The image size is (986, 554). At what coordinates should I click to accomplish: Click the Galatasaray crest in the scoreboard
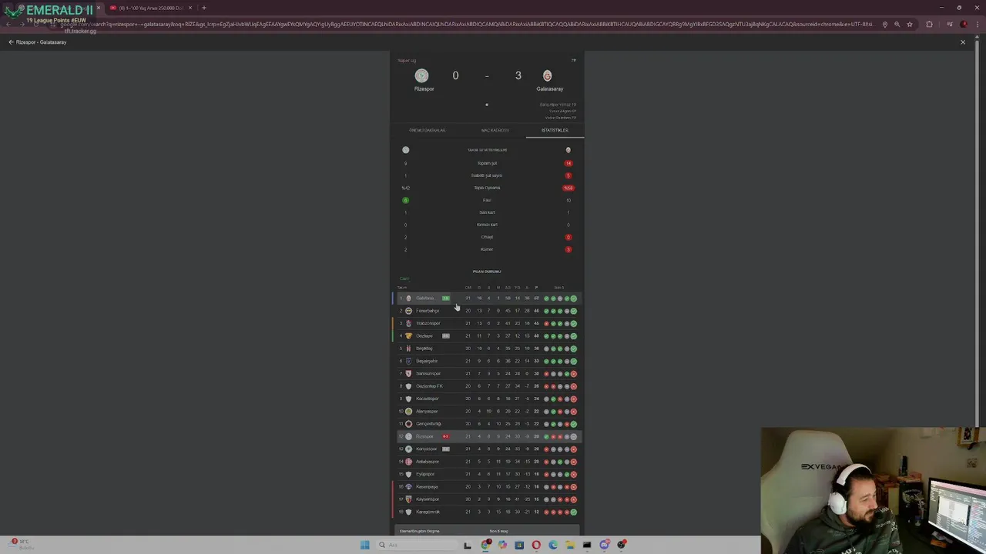tap(547, 75)
